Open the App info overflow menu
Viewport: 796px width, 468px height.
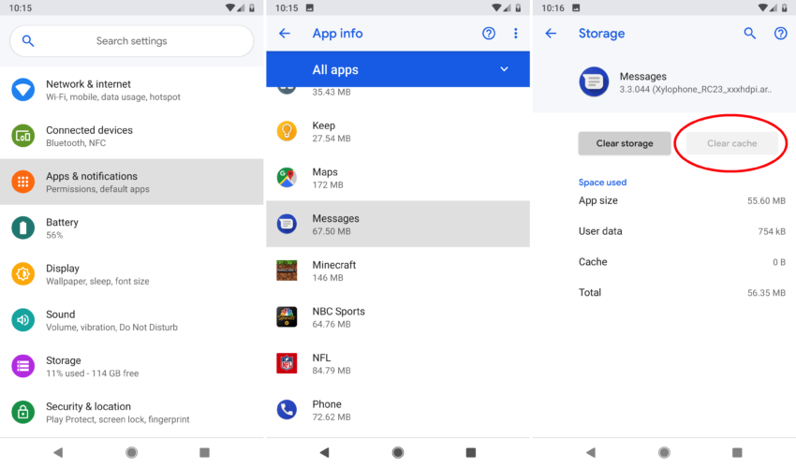516,34
